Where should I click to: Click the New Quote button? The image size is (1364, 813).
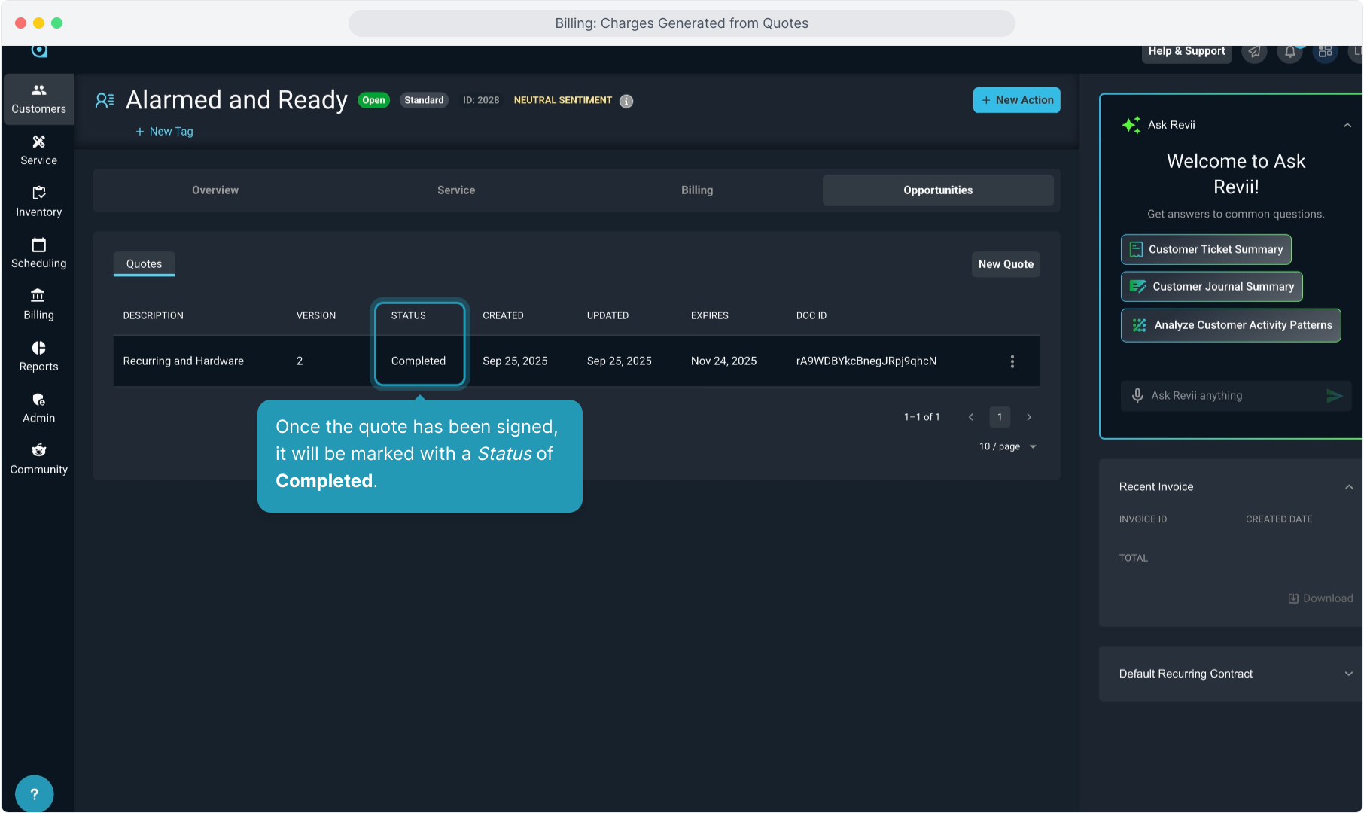pyautogui.click(x=1005, y=264)
